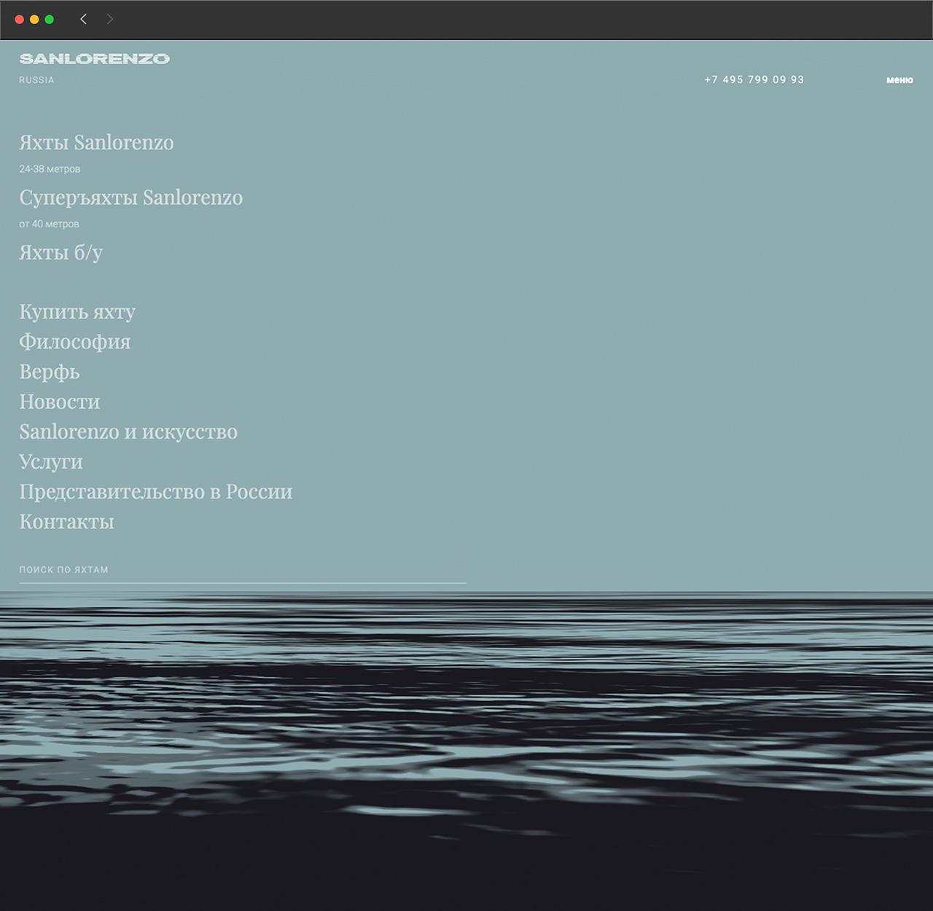
Task: Navigate to Услуги
Action: click(51, 461)
